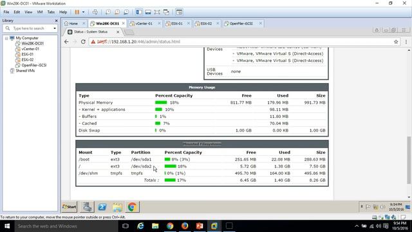The width and height of the screenshot is (412, 232).
Task: Open the Tabs menu
Action: tap(51, 12)
